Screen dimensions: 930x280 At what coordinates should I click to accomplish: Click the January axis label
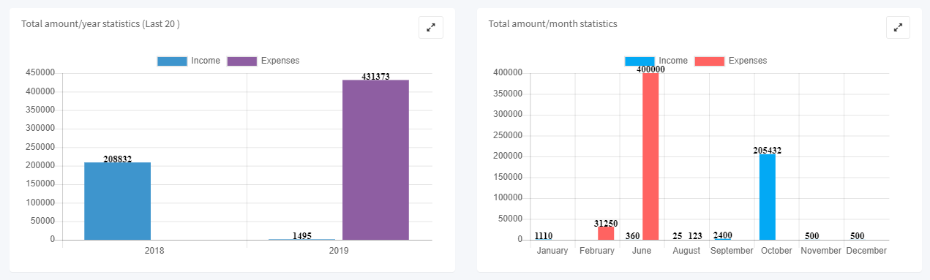[552, 251]
